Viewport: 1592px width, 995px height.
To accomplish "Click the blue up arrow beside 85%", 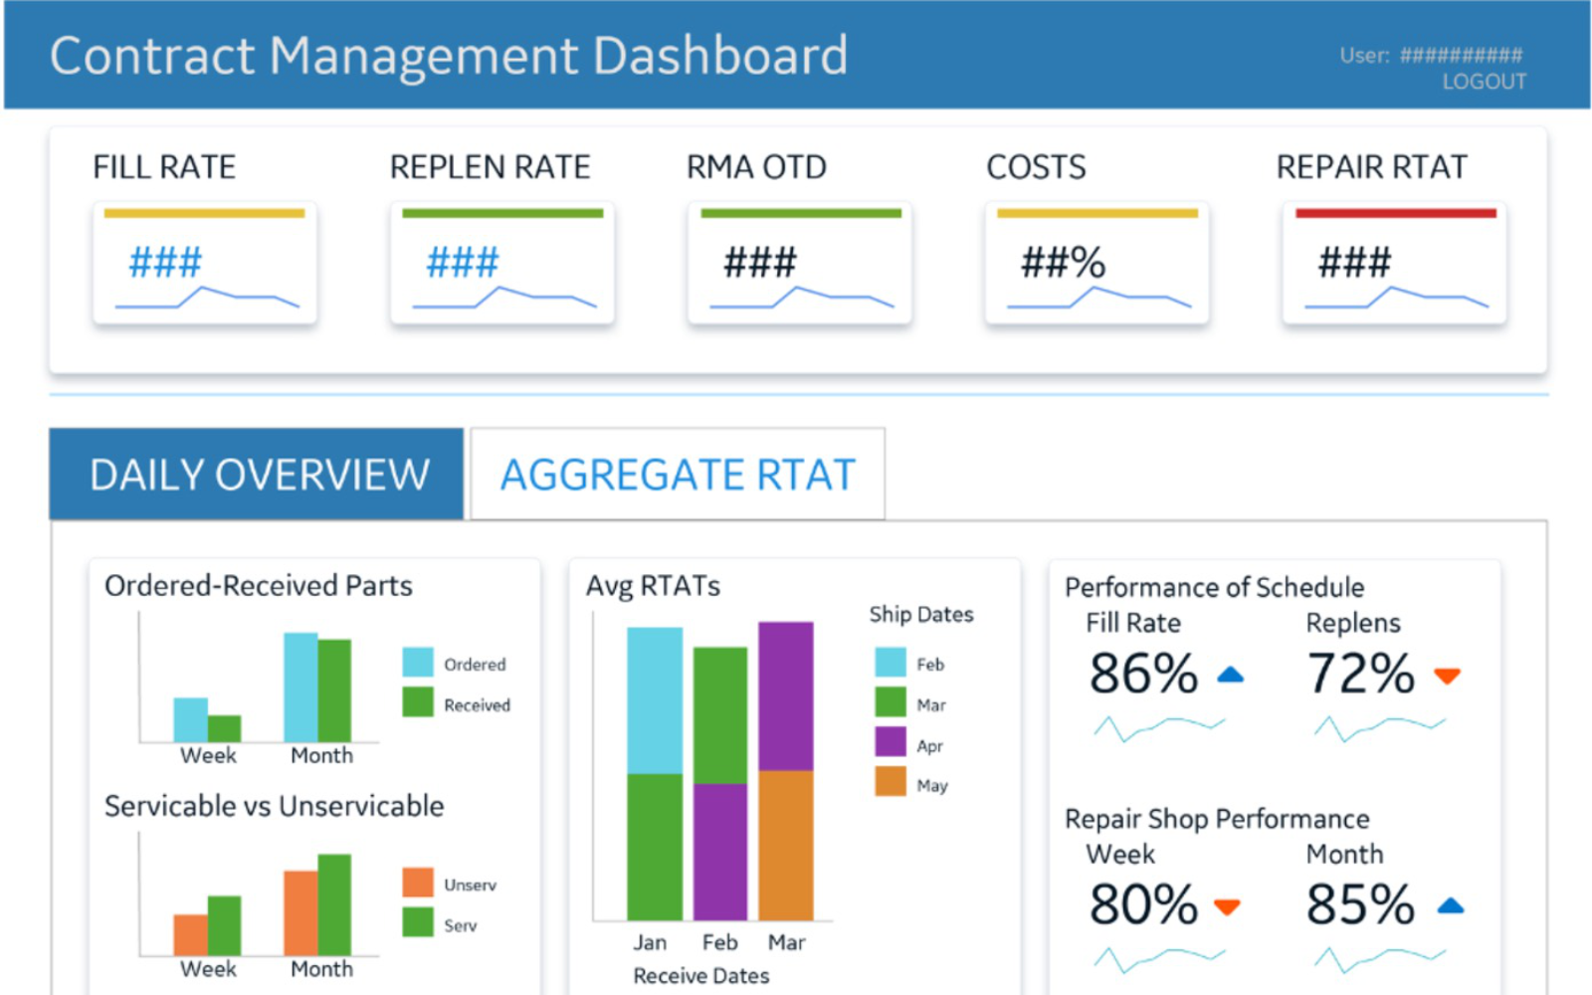I will click(x=1452, y=904).
